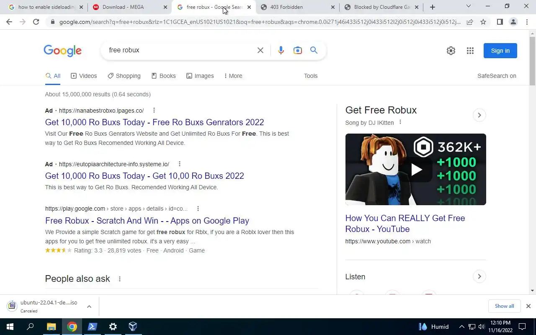Image resolution: width=536 pixels, height=335 pixels.
Task: Open options for play.google.com result
Action: click(198, 209)
